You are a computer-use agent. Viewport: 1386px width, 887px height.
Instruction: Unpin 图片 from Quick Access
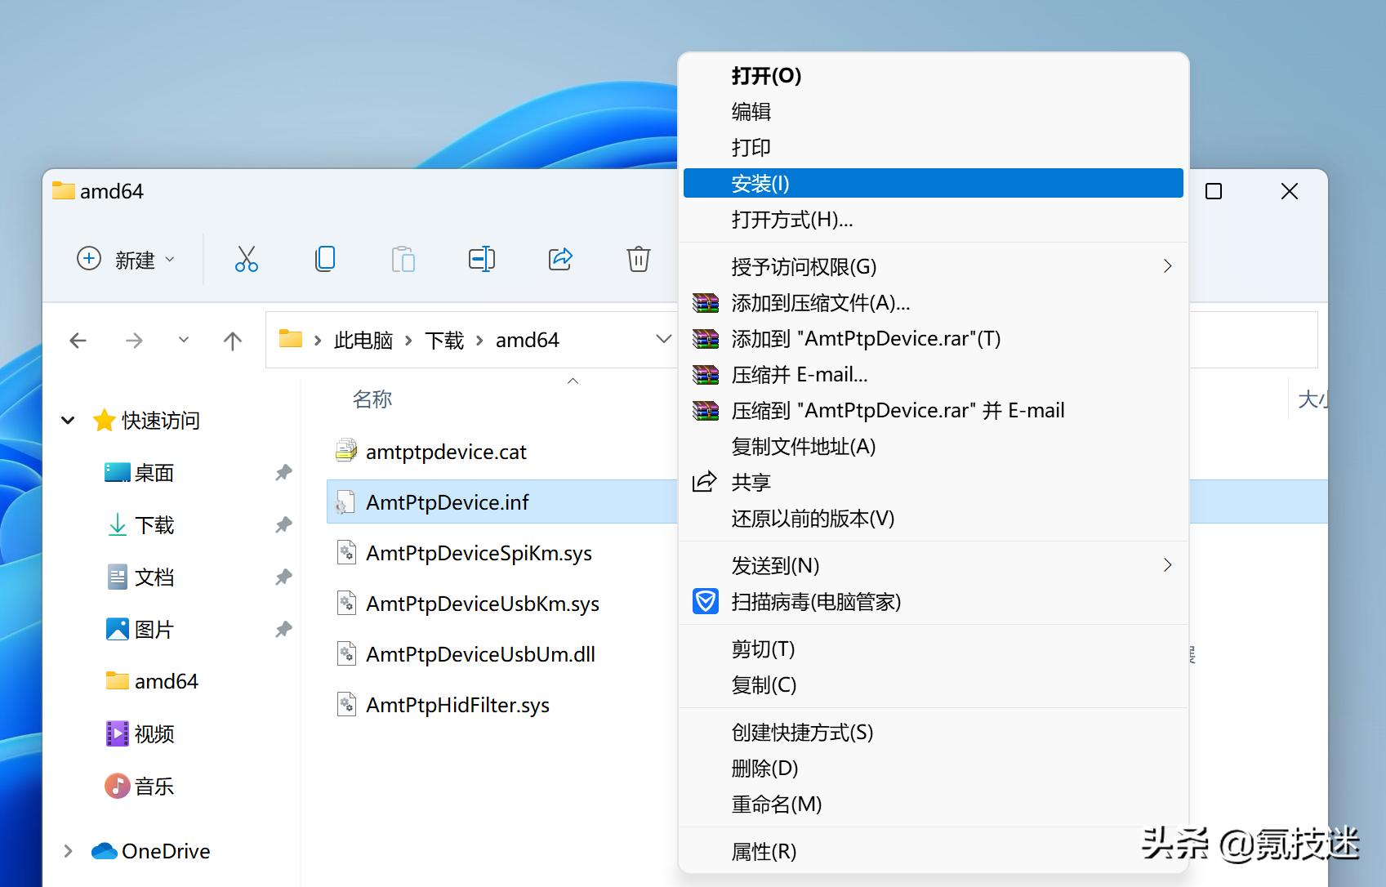283,629
